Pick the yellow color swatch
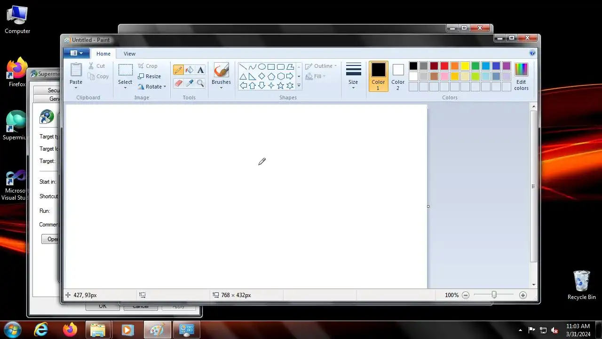Image resolution: width=602 pixels, height=339 pixels. (x=465, y=66)
